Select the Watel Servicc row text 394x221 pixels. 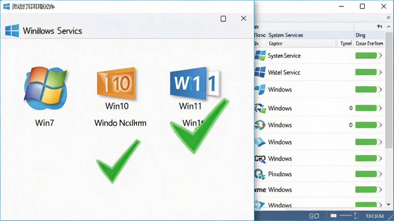pyautogui.click(x=284, y=73)
